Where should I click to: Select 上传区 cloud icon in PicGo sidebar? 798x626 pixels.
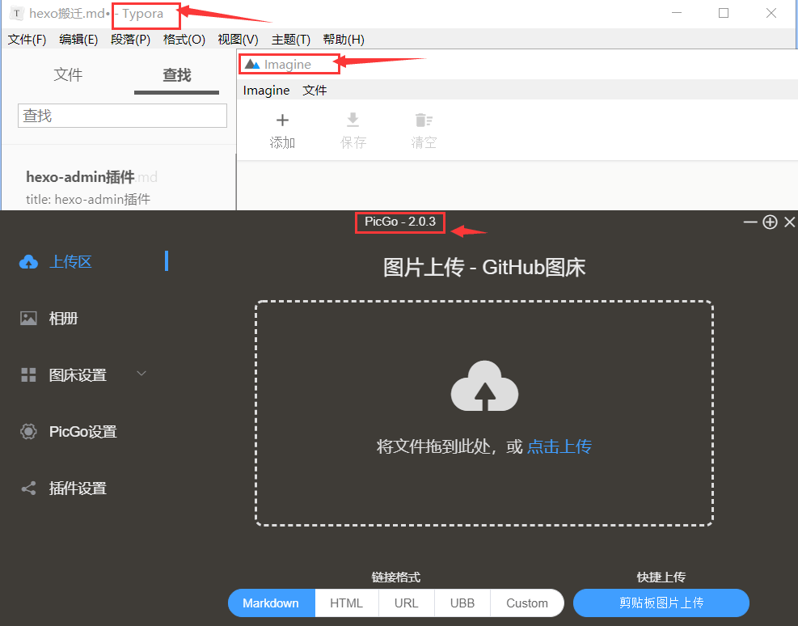click(28, 261)
